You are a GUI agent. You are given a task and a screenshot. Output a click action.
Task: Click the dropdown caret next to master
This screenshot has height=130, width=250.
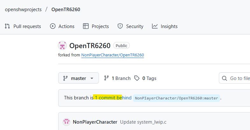click(92, 78)
